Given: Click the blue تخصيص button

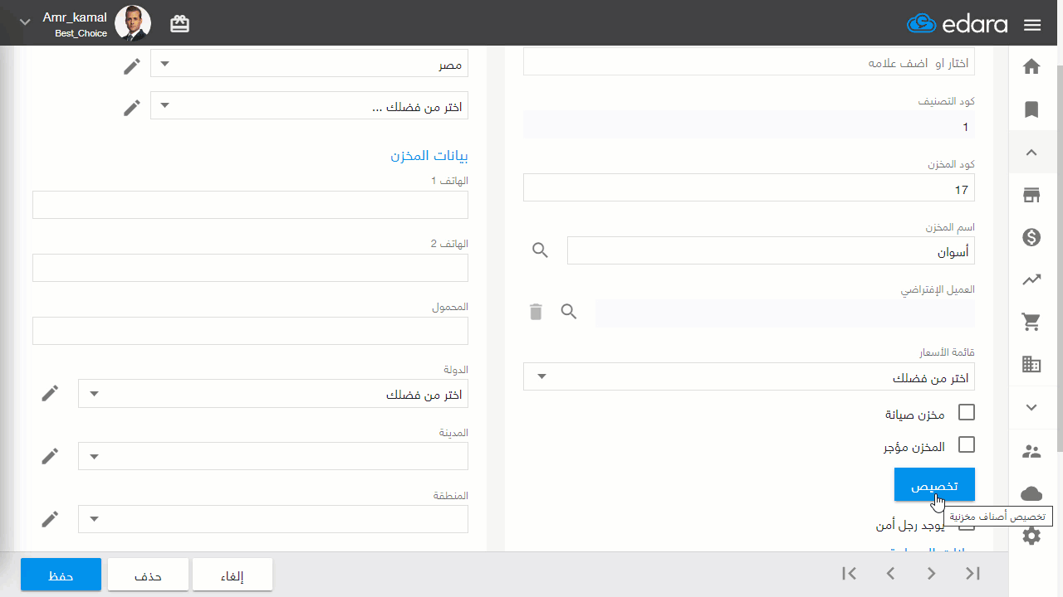Looking at the screenshot, I should (x=934, y=485).
